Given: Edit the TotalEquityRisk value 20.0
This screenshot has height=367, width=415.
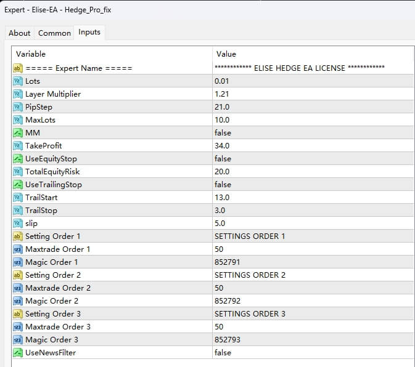Looking at the screenshot, I should point(313,172).
